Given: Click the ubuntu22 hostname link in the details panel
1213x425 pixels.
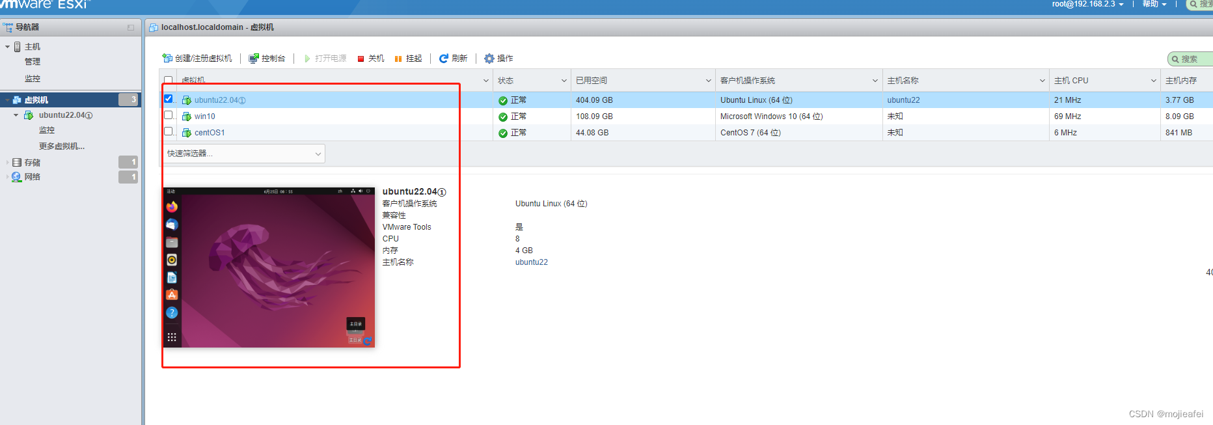Looking at the screenshot, I should (x=532, y=262).
